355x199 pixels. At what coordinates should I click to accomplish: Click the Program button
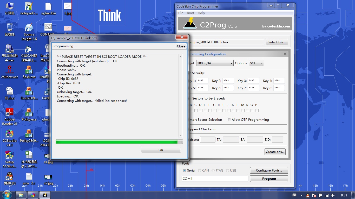pyautogui.click(x=269, y=179)
